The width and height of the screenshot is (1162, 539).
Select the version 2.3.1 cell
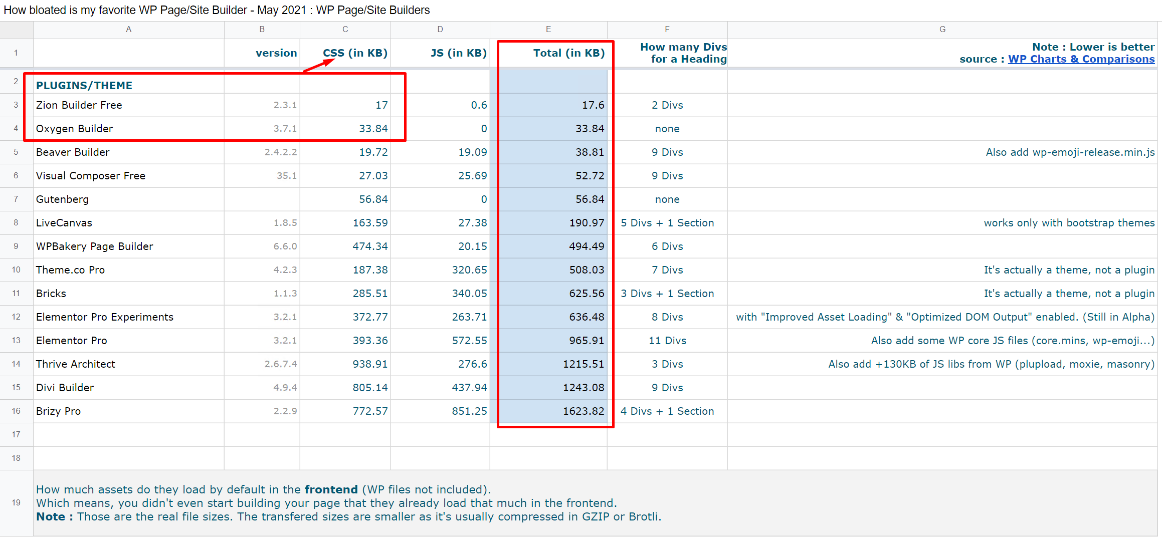pyautogui.click(x=262, y=105)
